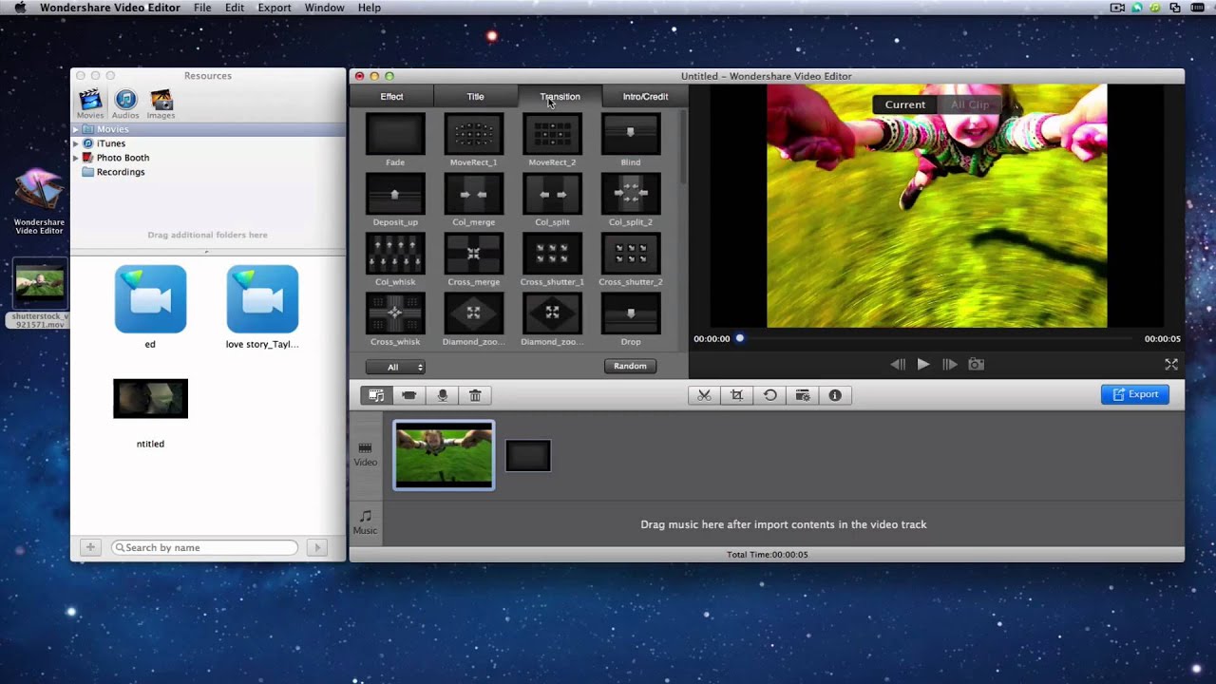Expand the Movies tree item
Screen dimensions: 1216x684
pyautogui.click(x=76, y=129)
